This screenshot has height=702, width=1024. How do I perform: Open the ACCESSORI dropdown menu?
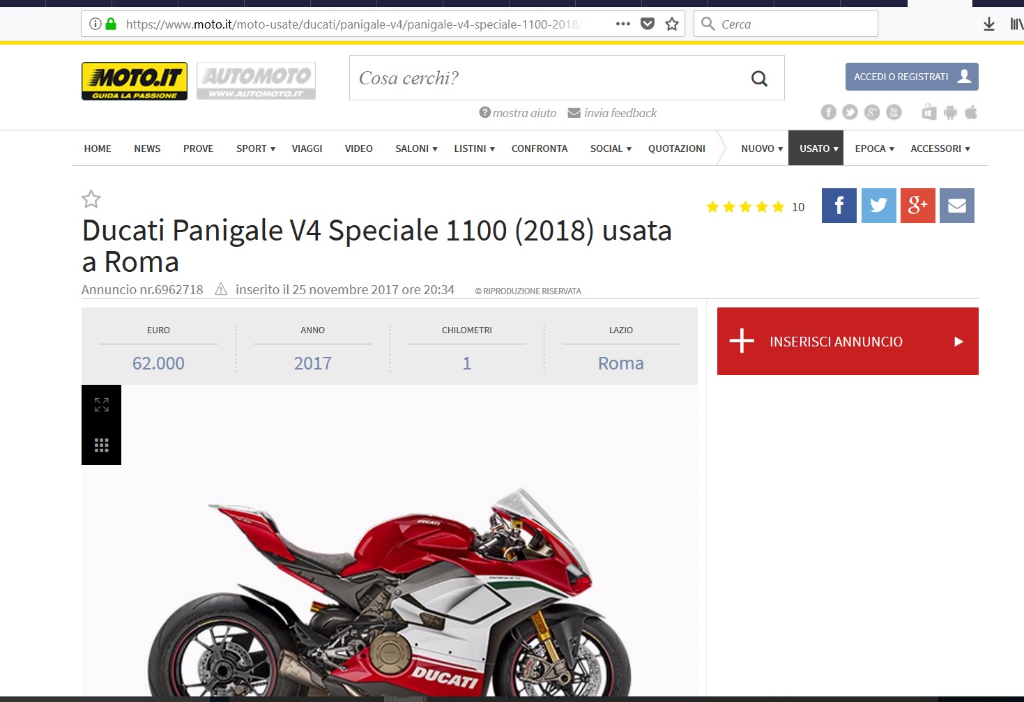940,148
